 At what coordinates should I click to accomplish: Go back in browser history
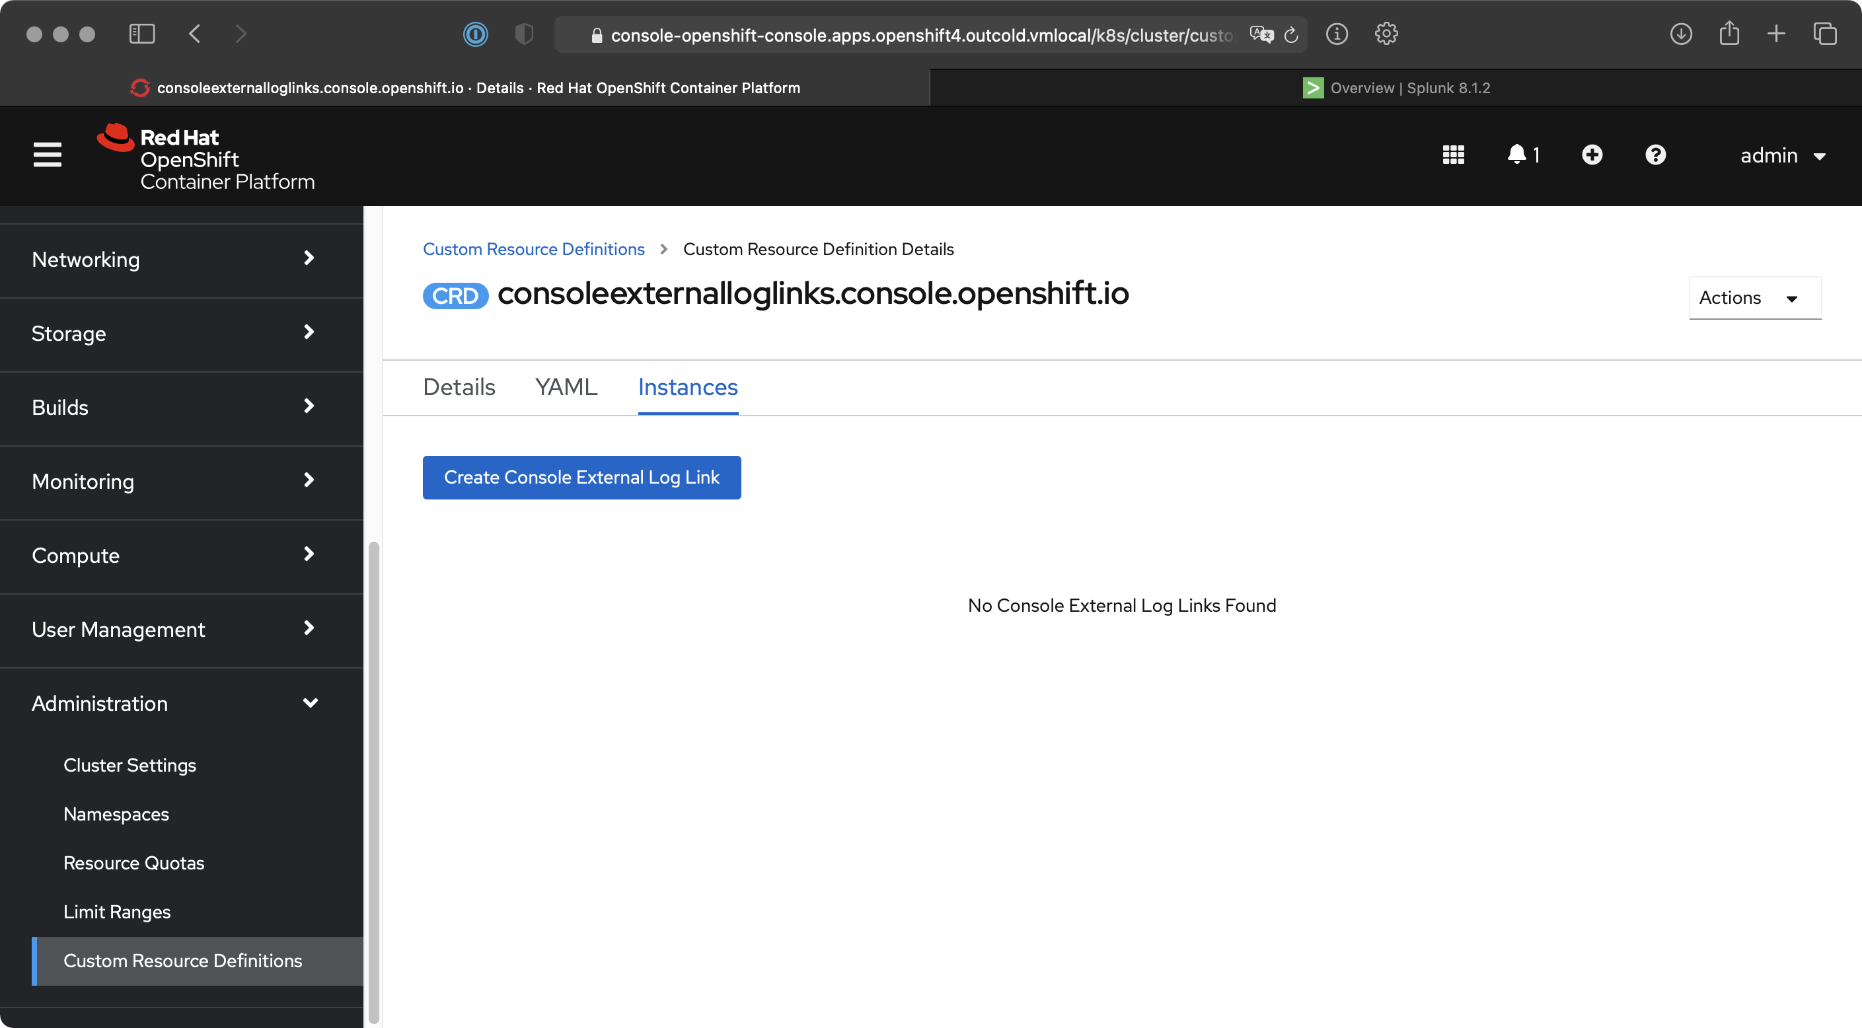(x=194, y=34)
